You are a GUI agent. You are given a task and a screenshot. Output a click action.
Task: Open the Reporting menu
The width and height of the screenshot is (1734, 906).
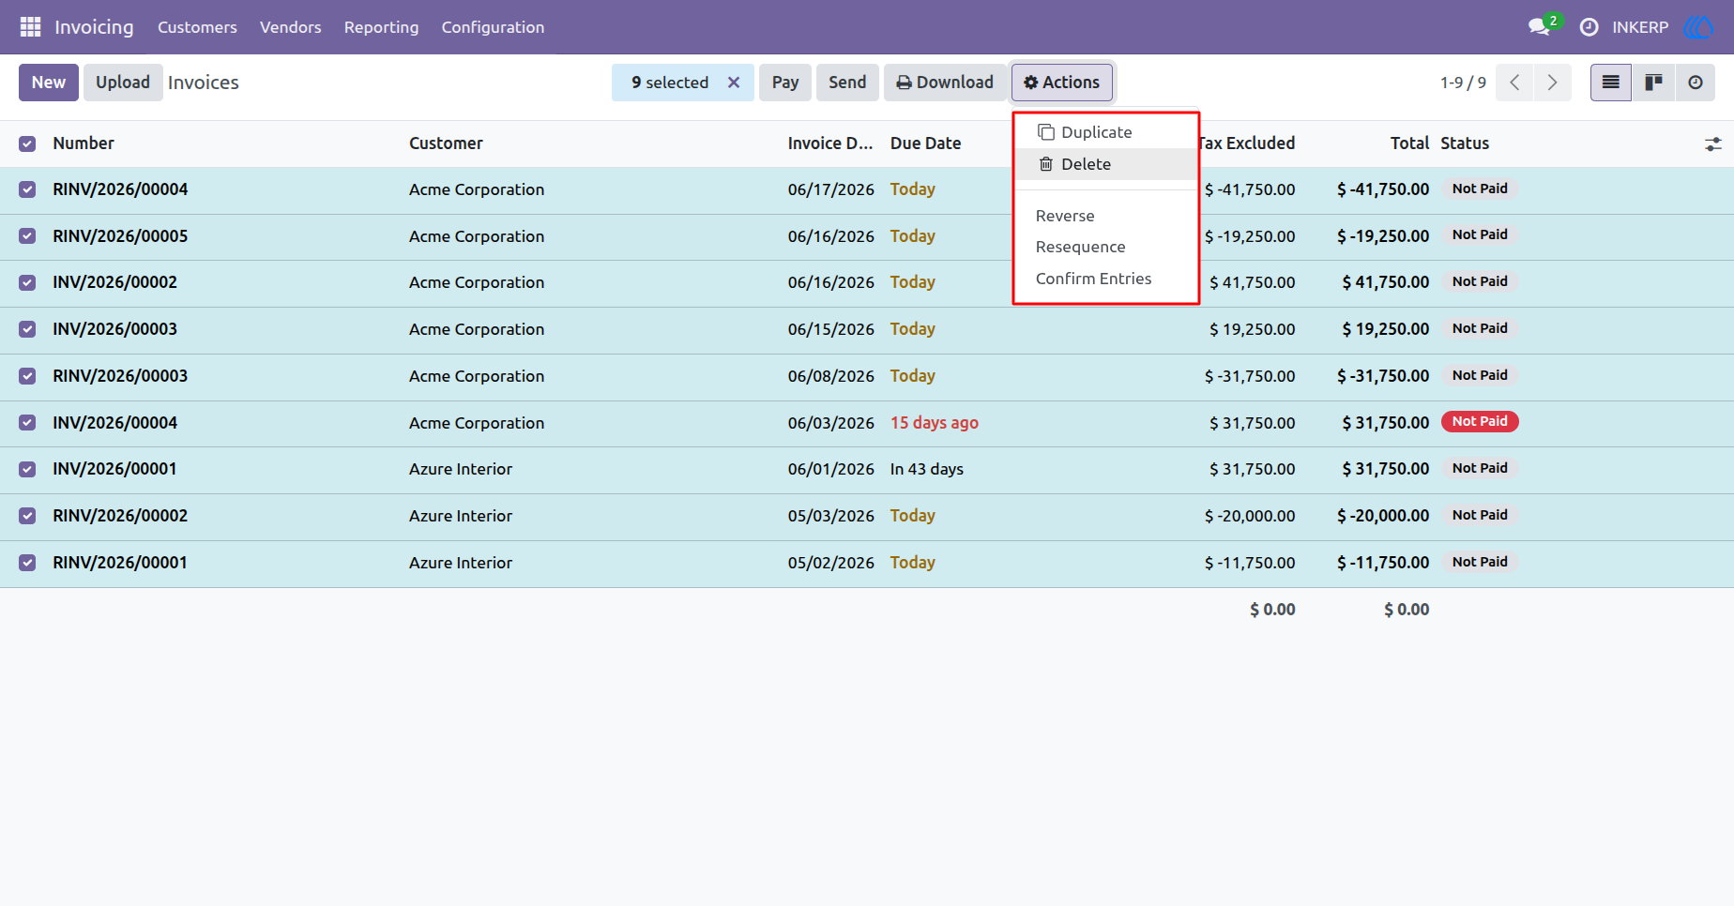click(381, 27)
